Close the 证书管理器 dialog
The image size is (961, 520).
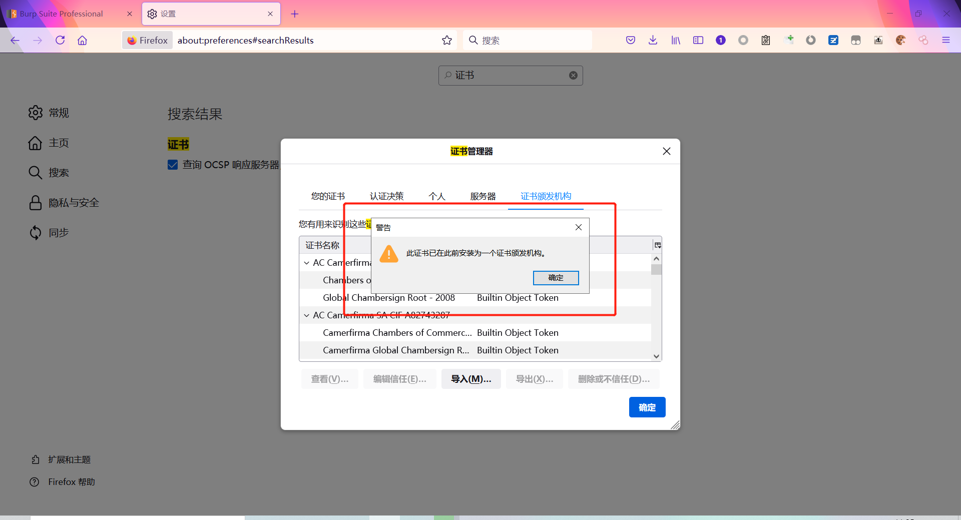coord(667,151)
